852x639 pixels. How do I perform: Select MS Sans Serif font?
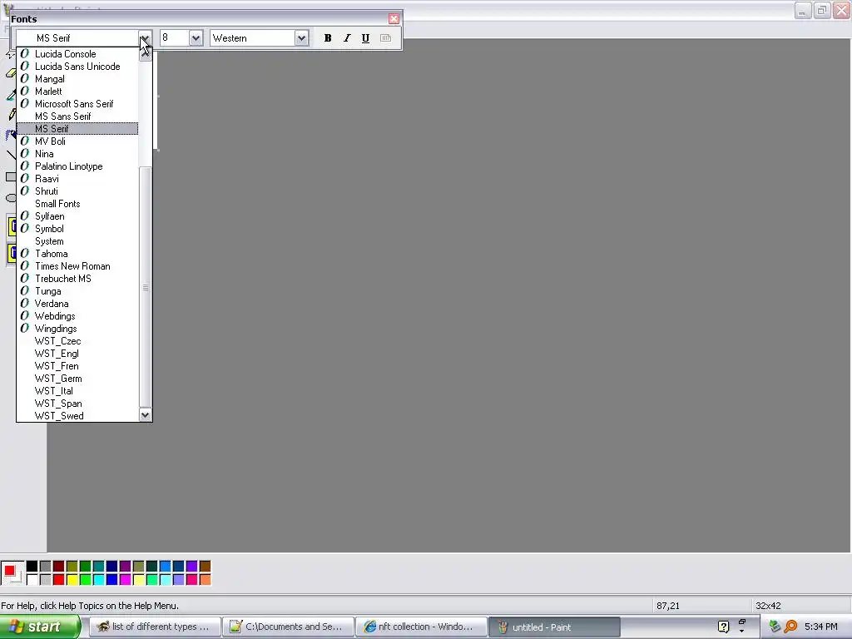(77, 116)
